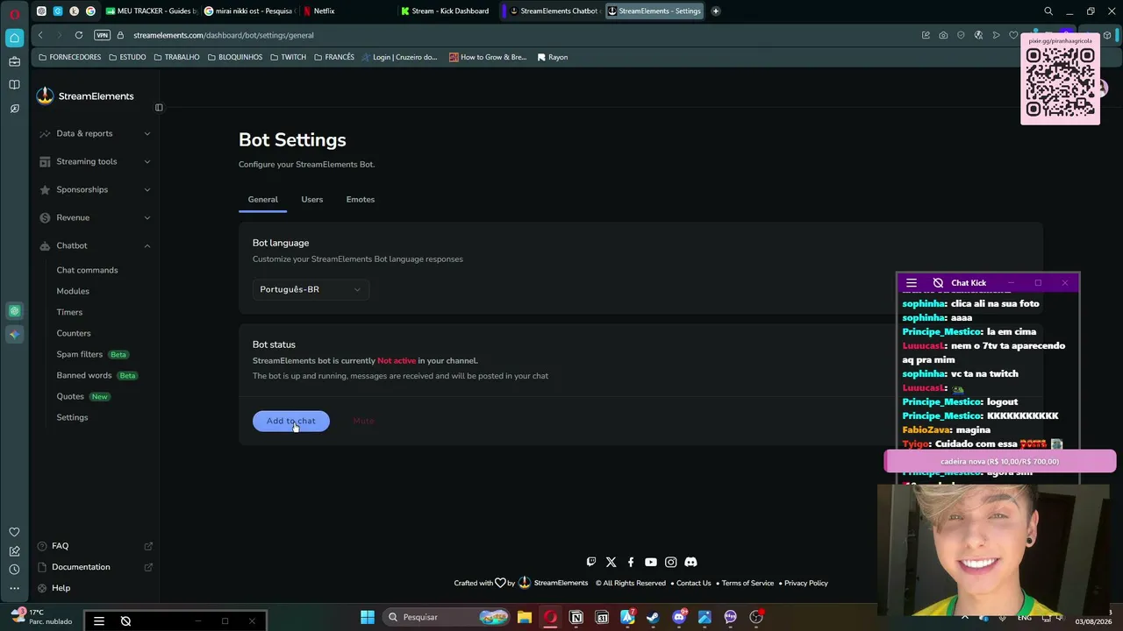Collapse the Chatbot section

tap(95, 245)
